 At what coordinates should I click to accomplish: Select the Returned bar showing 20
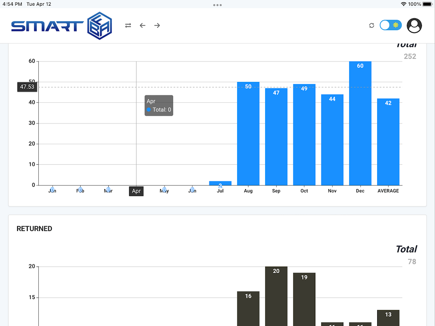[x=276, y=296]
